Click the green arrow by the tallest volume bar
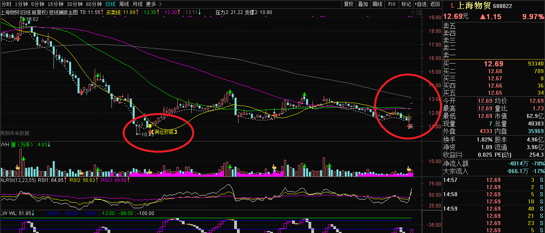Viewport: 545px width, 233px height. (24, 159)
